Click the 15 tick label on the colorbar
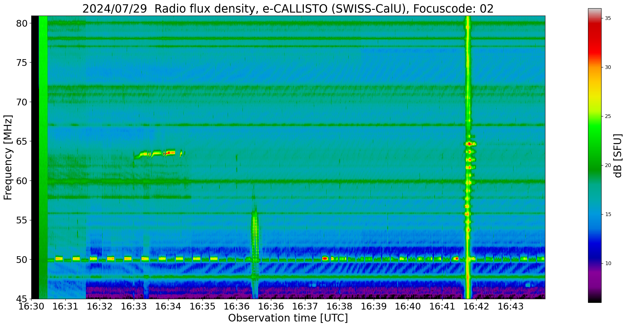This screenshot has height=327, width=627. (x=608, y=215)
